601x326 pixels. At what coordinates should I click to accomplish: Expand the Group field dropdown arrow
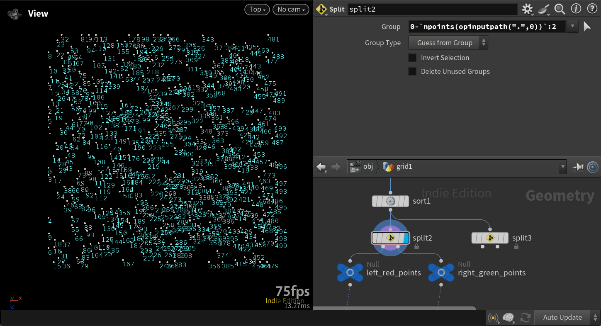(572, 27)
